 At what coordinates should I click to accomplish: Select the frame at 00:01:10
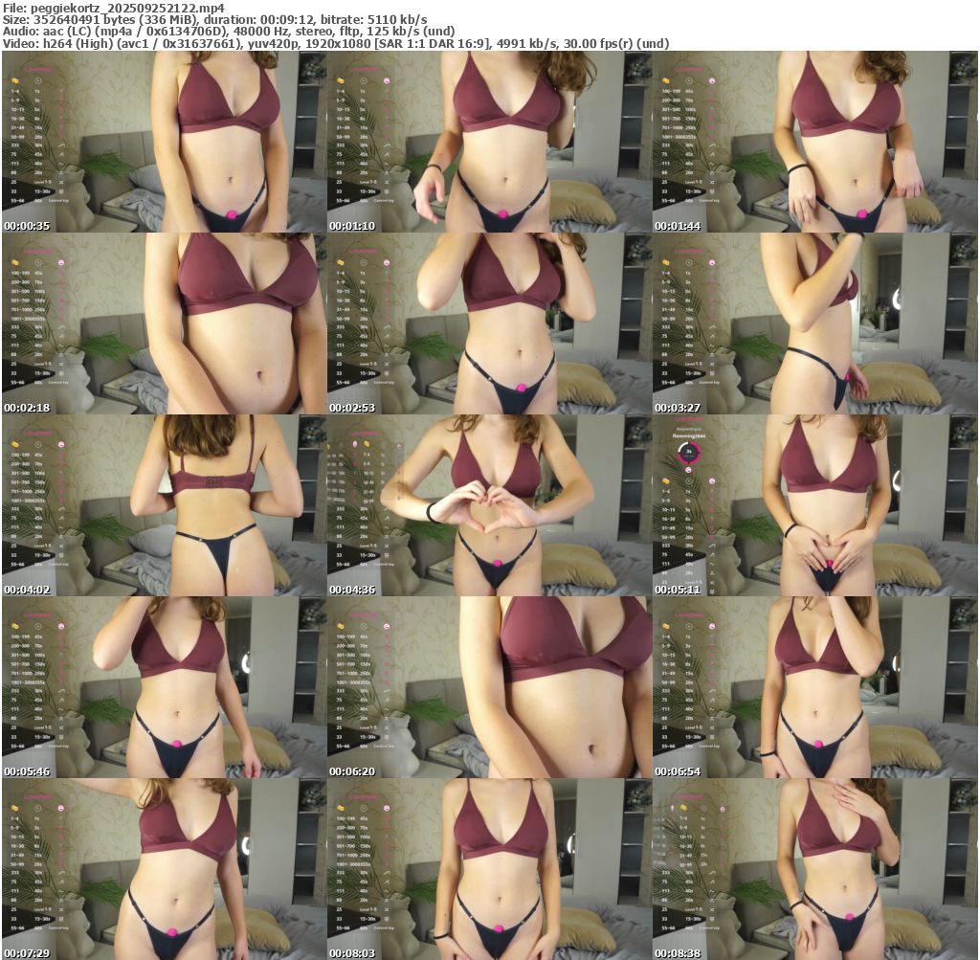(489, 142)
